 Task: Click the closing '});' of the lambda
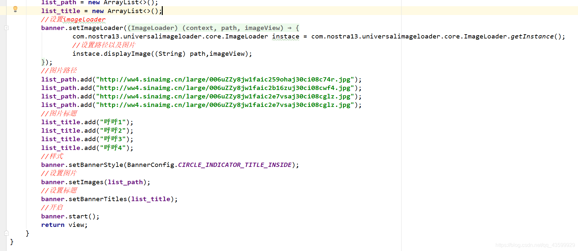point(47,62)
